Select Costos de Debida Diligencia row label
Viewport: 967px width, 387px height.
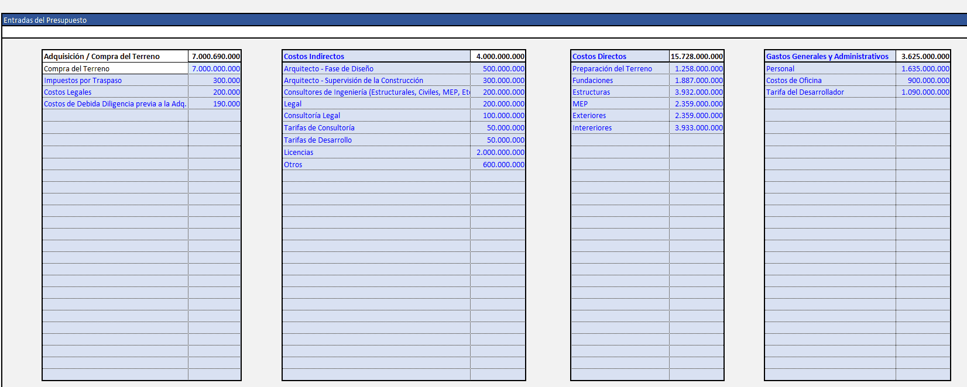click(115, 103)
